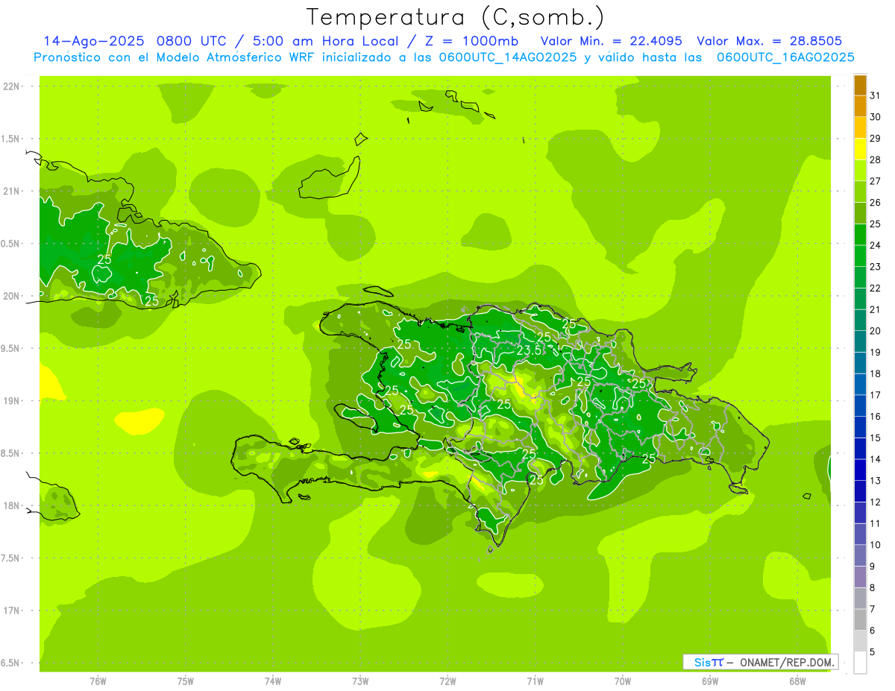
Task: Click the "0.5N" latitude label
Action: point(12,244)
